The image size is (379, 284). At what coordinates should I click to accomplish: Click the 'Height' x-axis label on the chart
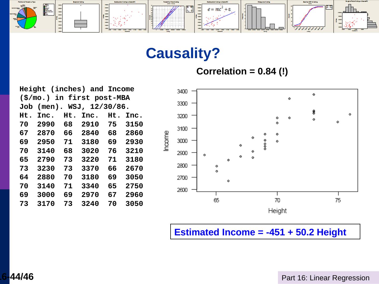[x=277, y=211]
